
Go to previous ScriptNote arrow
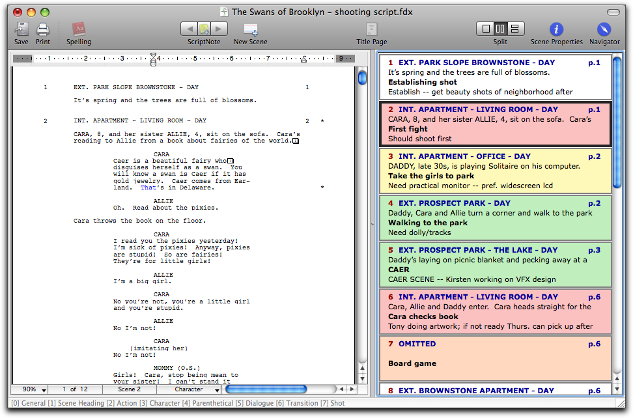188,29
